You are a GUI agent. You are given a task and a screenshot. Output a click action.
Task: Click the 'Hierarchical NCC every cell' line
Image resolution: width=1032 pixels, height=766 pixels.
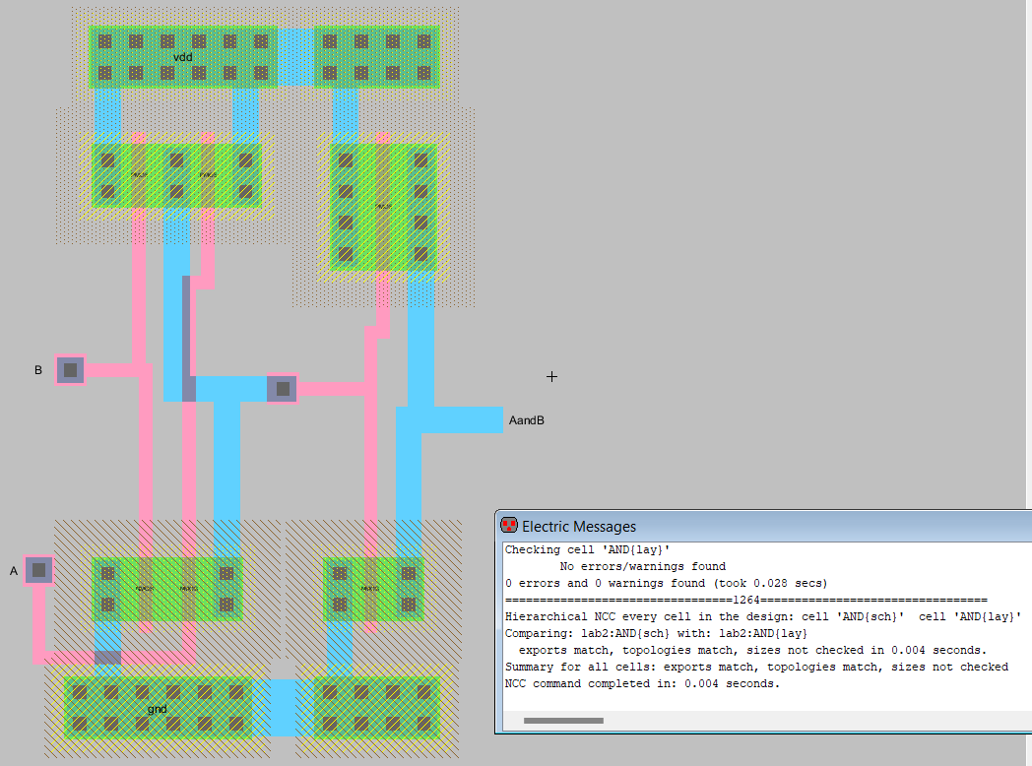click(763, 616)
